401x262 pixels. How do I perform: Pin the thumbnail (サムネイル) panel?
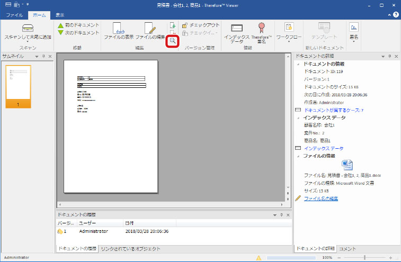point(43,56)
